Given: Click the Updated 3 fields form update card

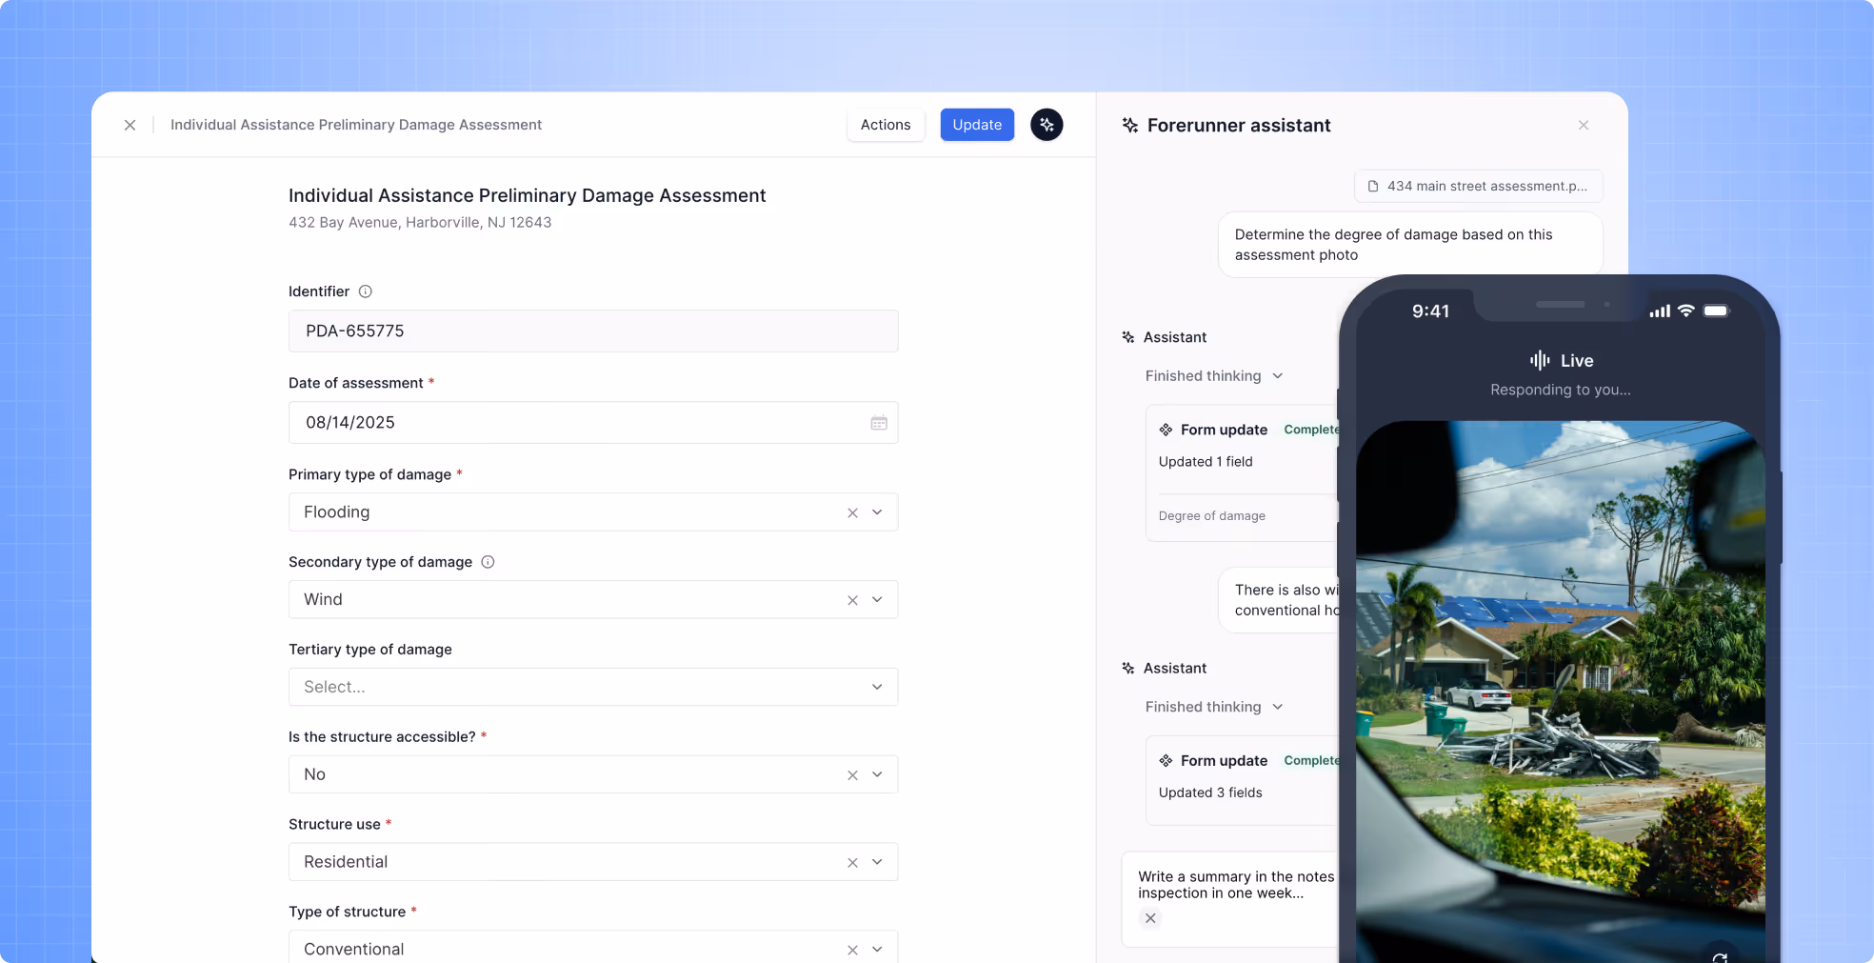Looking at the screenshot, I should coord(1243,780).
